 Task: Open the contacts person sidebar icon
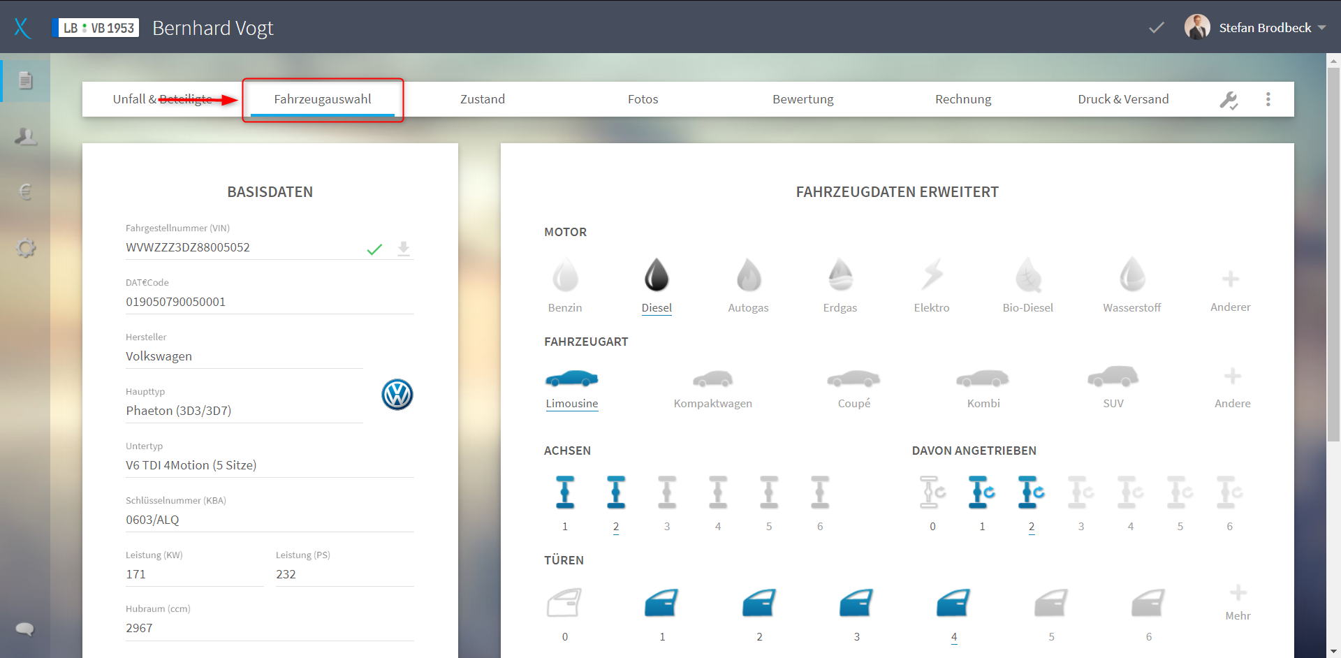pyautogui.click(x=26, y=136)
